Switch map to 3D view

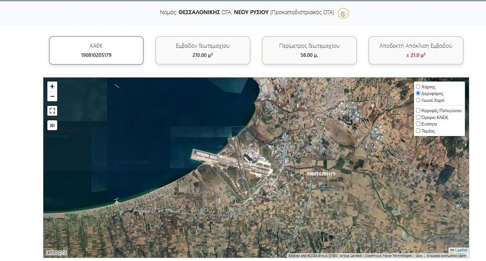click(x=52, y=125)
